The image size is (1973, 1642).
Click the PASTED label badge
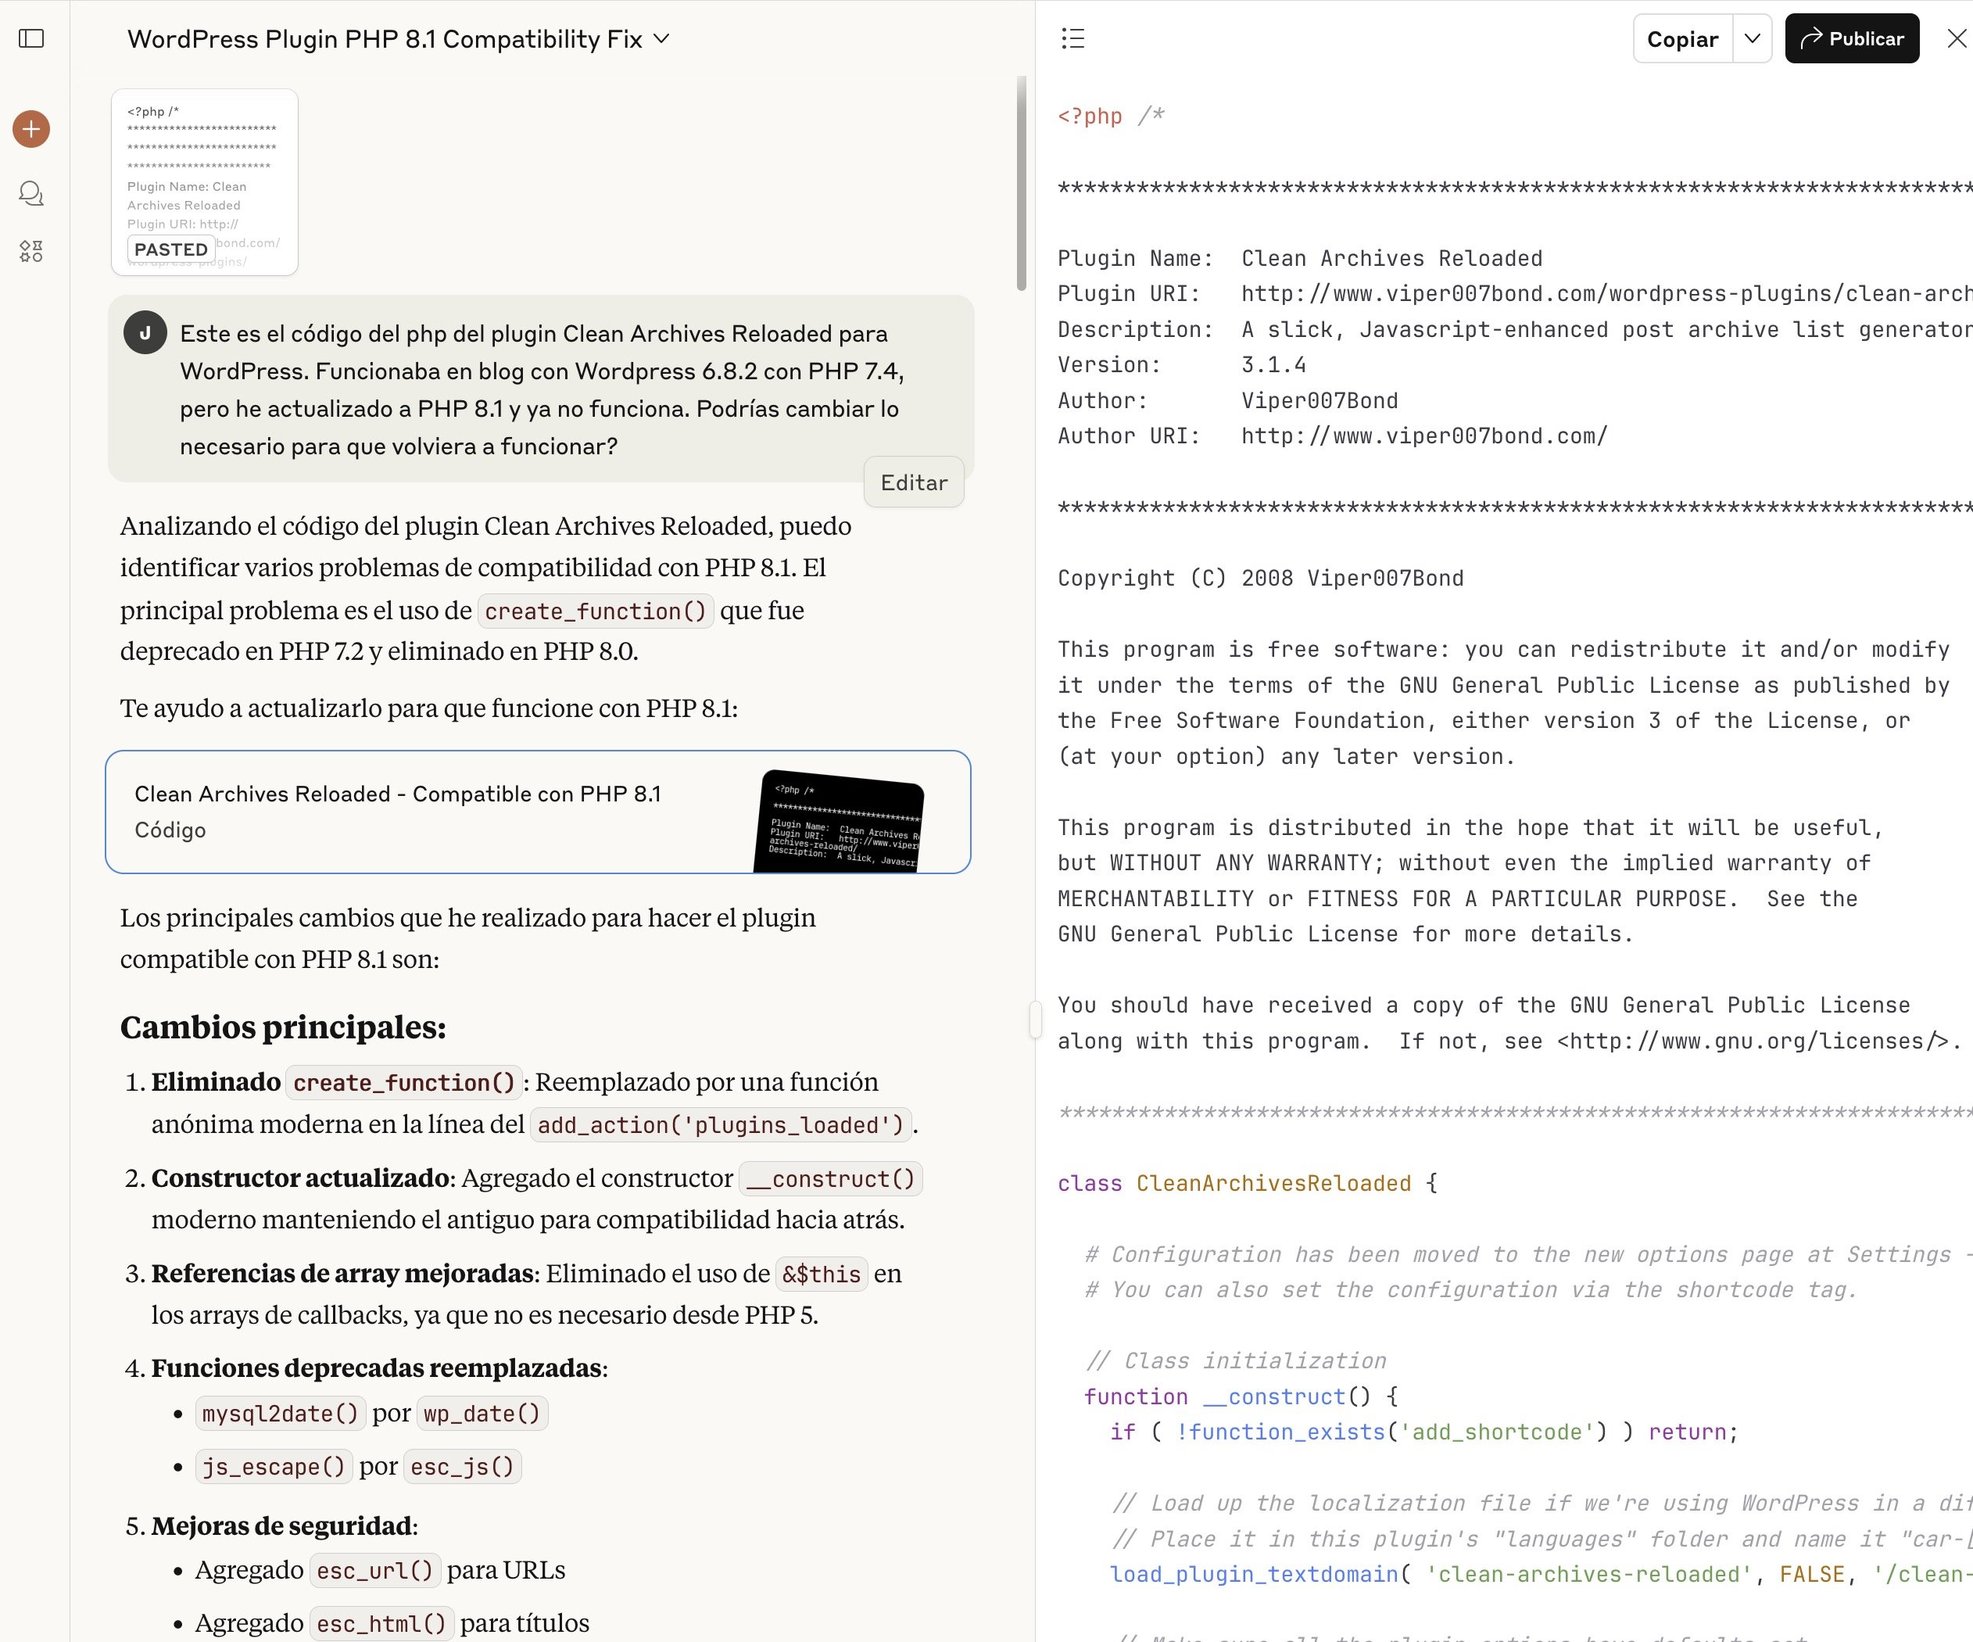(x=170, y=249)
